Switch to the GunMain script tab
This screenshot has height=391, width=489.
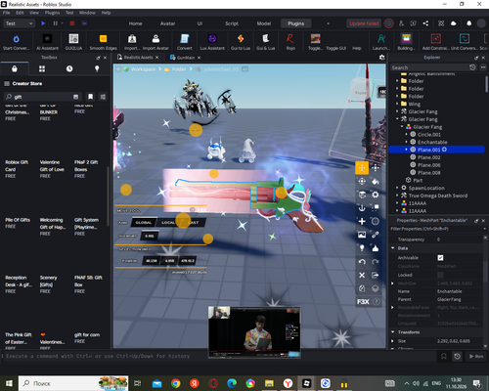186,58
